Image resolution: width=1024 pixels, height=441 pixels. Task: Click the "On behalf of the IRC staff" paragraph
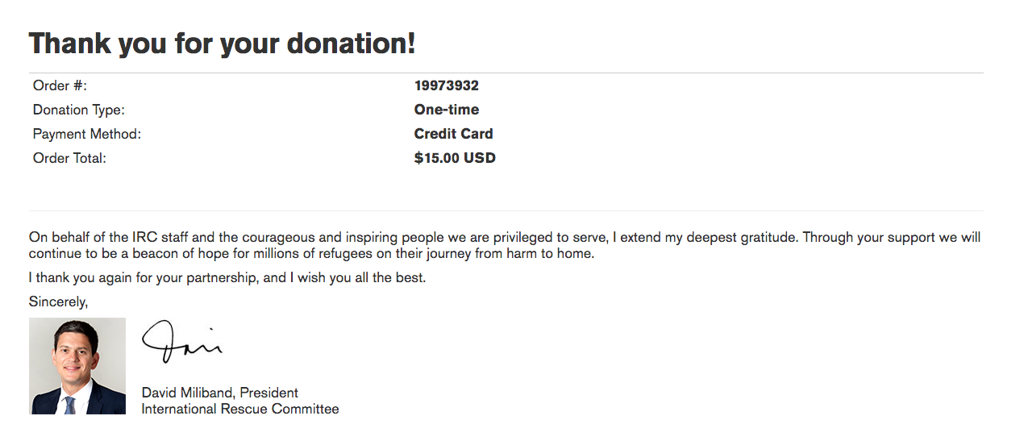pos(323,238)
